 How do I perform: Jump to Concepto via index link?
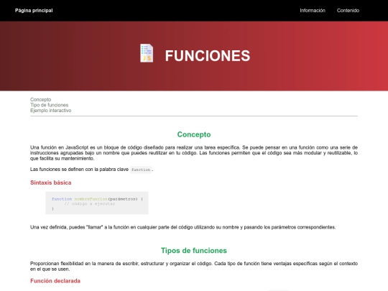40,99
